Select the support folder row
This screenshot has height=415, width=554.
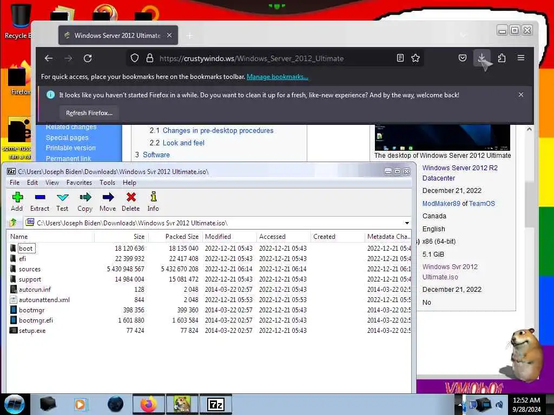pos(209,279)
